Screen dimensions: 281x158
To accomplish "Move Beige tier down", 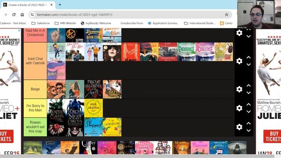I will [249, 93].
